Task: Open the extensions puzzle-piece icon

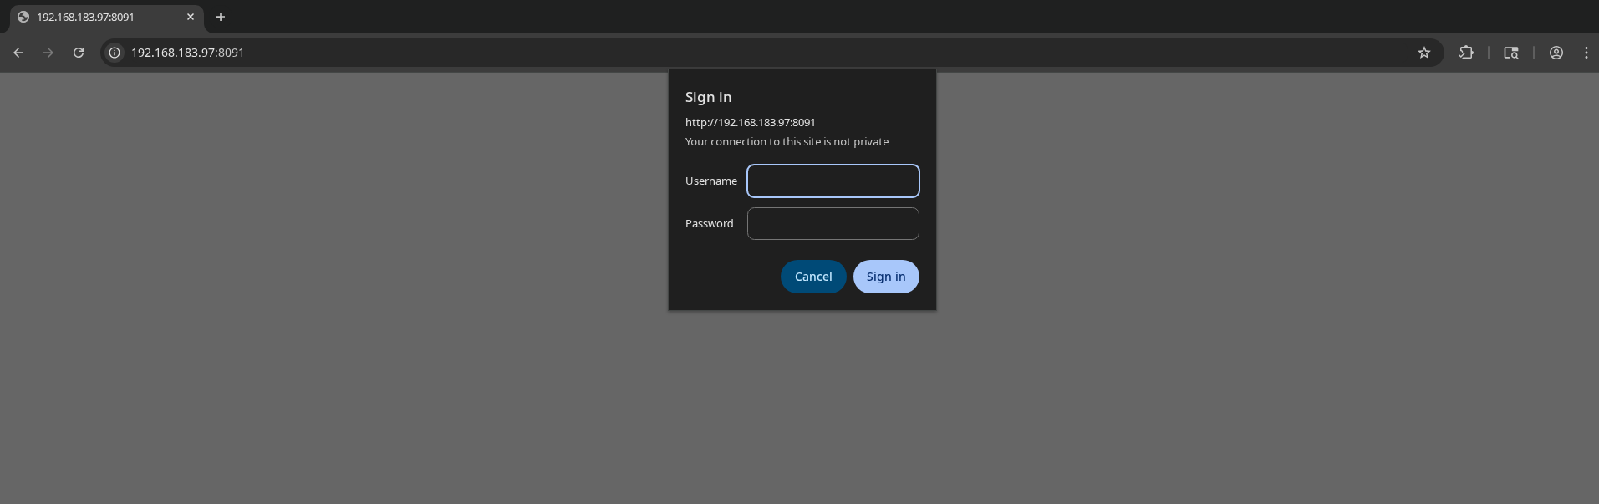Action: (x=1466, y=53)
